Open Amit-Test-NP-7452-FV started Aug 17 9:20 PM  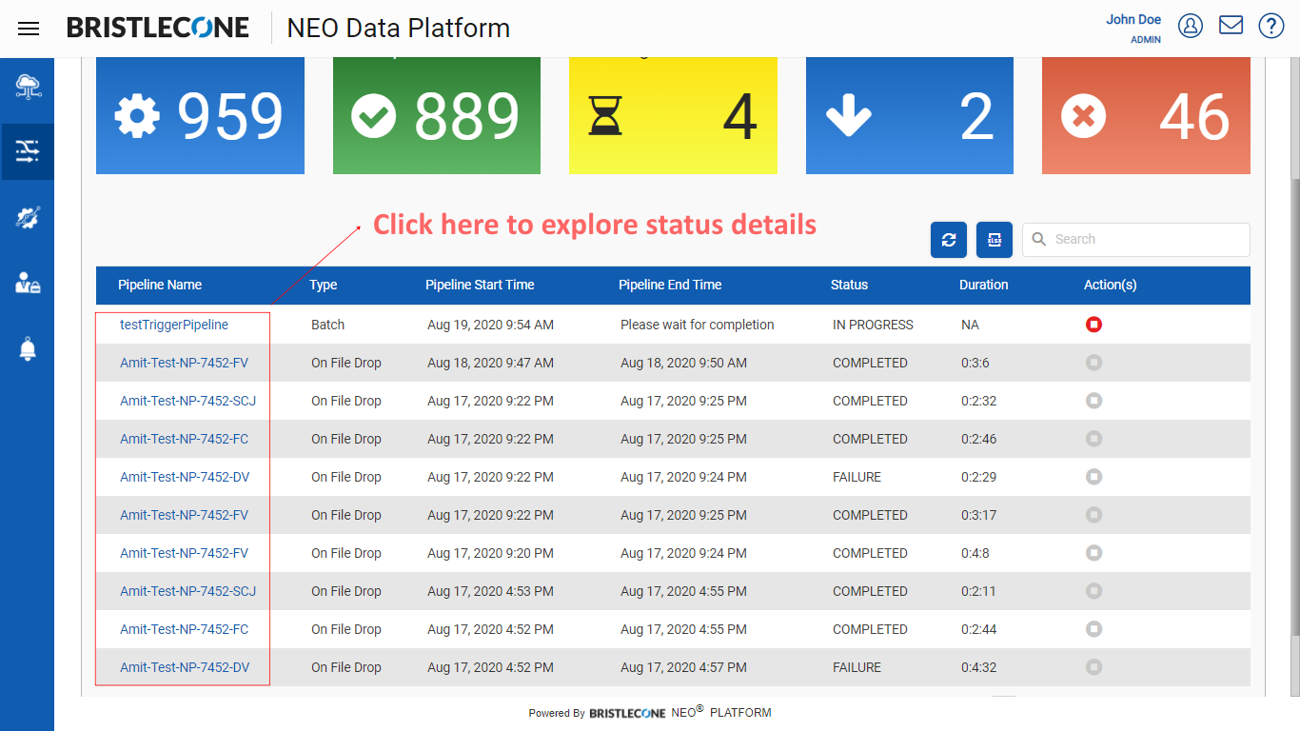[184, 553]
